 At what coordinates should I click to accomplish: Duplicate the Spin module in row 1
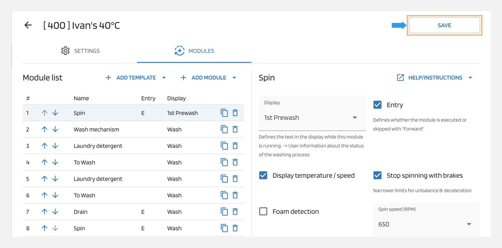point(224,113)
